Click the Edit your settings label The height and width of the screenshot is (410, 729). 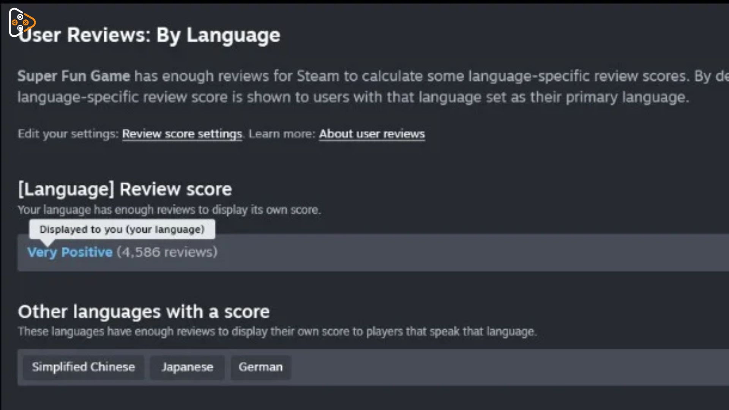[68, 134]
